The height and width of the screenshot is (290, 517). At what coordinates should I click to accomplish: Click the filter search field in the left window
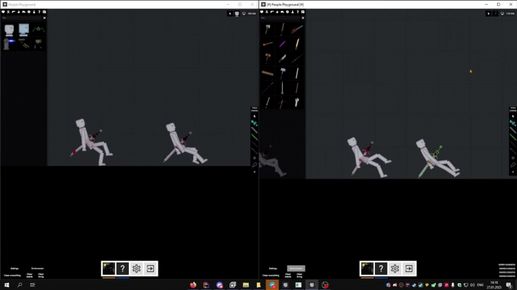tap(22, 18)
